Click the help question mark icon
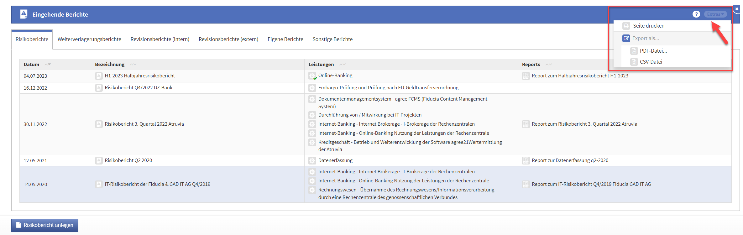Screen dimensions: 743x235 pyautogui.click(x=696, y=14)
